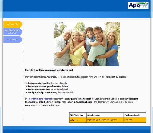The image size is (153, 133).
Task: Click the ApoFit logo
Action: click(138, 5)
